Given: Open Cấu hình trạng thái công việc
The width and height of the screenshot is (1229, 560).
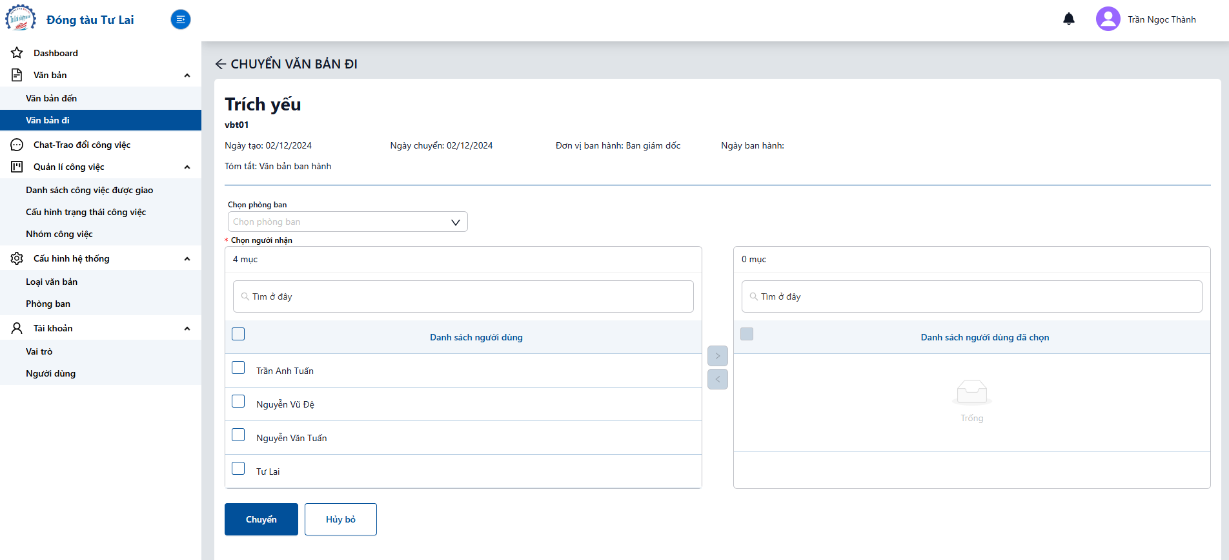Looking at the screenshot, I should point(101,212).
